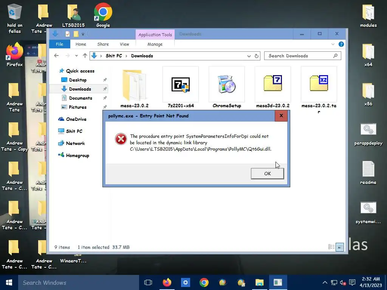Click OK in the pollymc.exe error dialog
The width and height of the screenshot is (387, 290).
point(267,174)
